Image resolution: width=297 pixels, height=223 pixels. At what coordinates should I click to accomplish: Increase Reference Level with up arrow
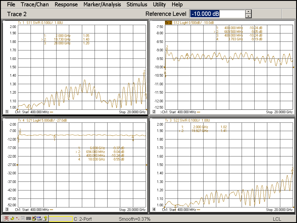point(248,12)
